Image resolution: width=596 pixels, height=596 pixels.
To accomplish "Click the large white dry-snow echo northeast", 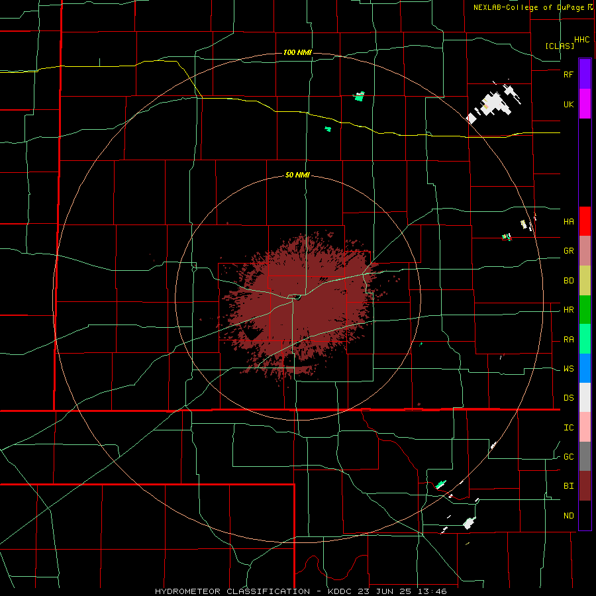I will [494, 103].
